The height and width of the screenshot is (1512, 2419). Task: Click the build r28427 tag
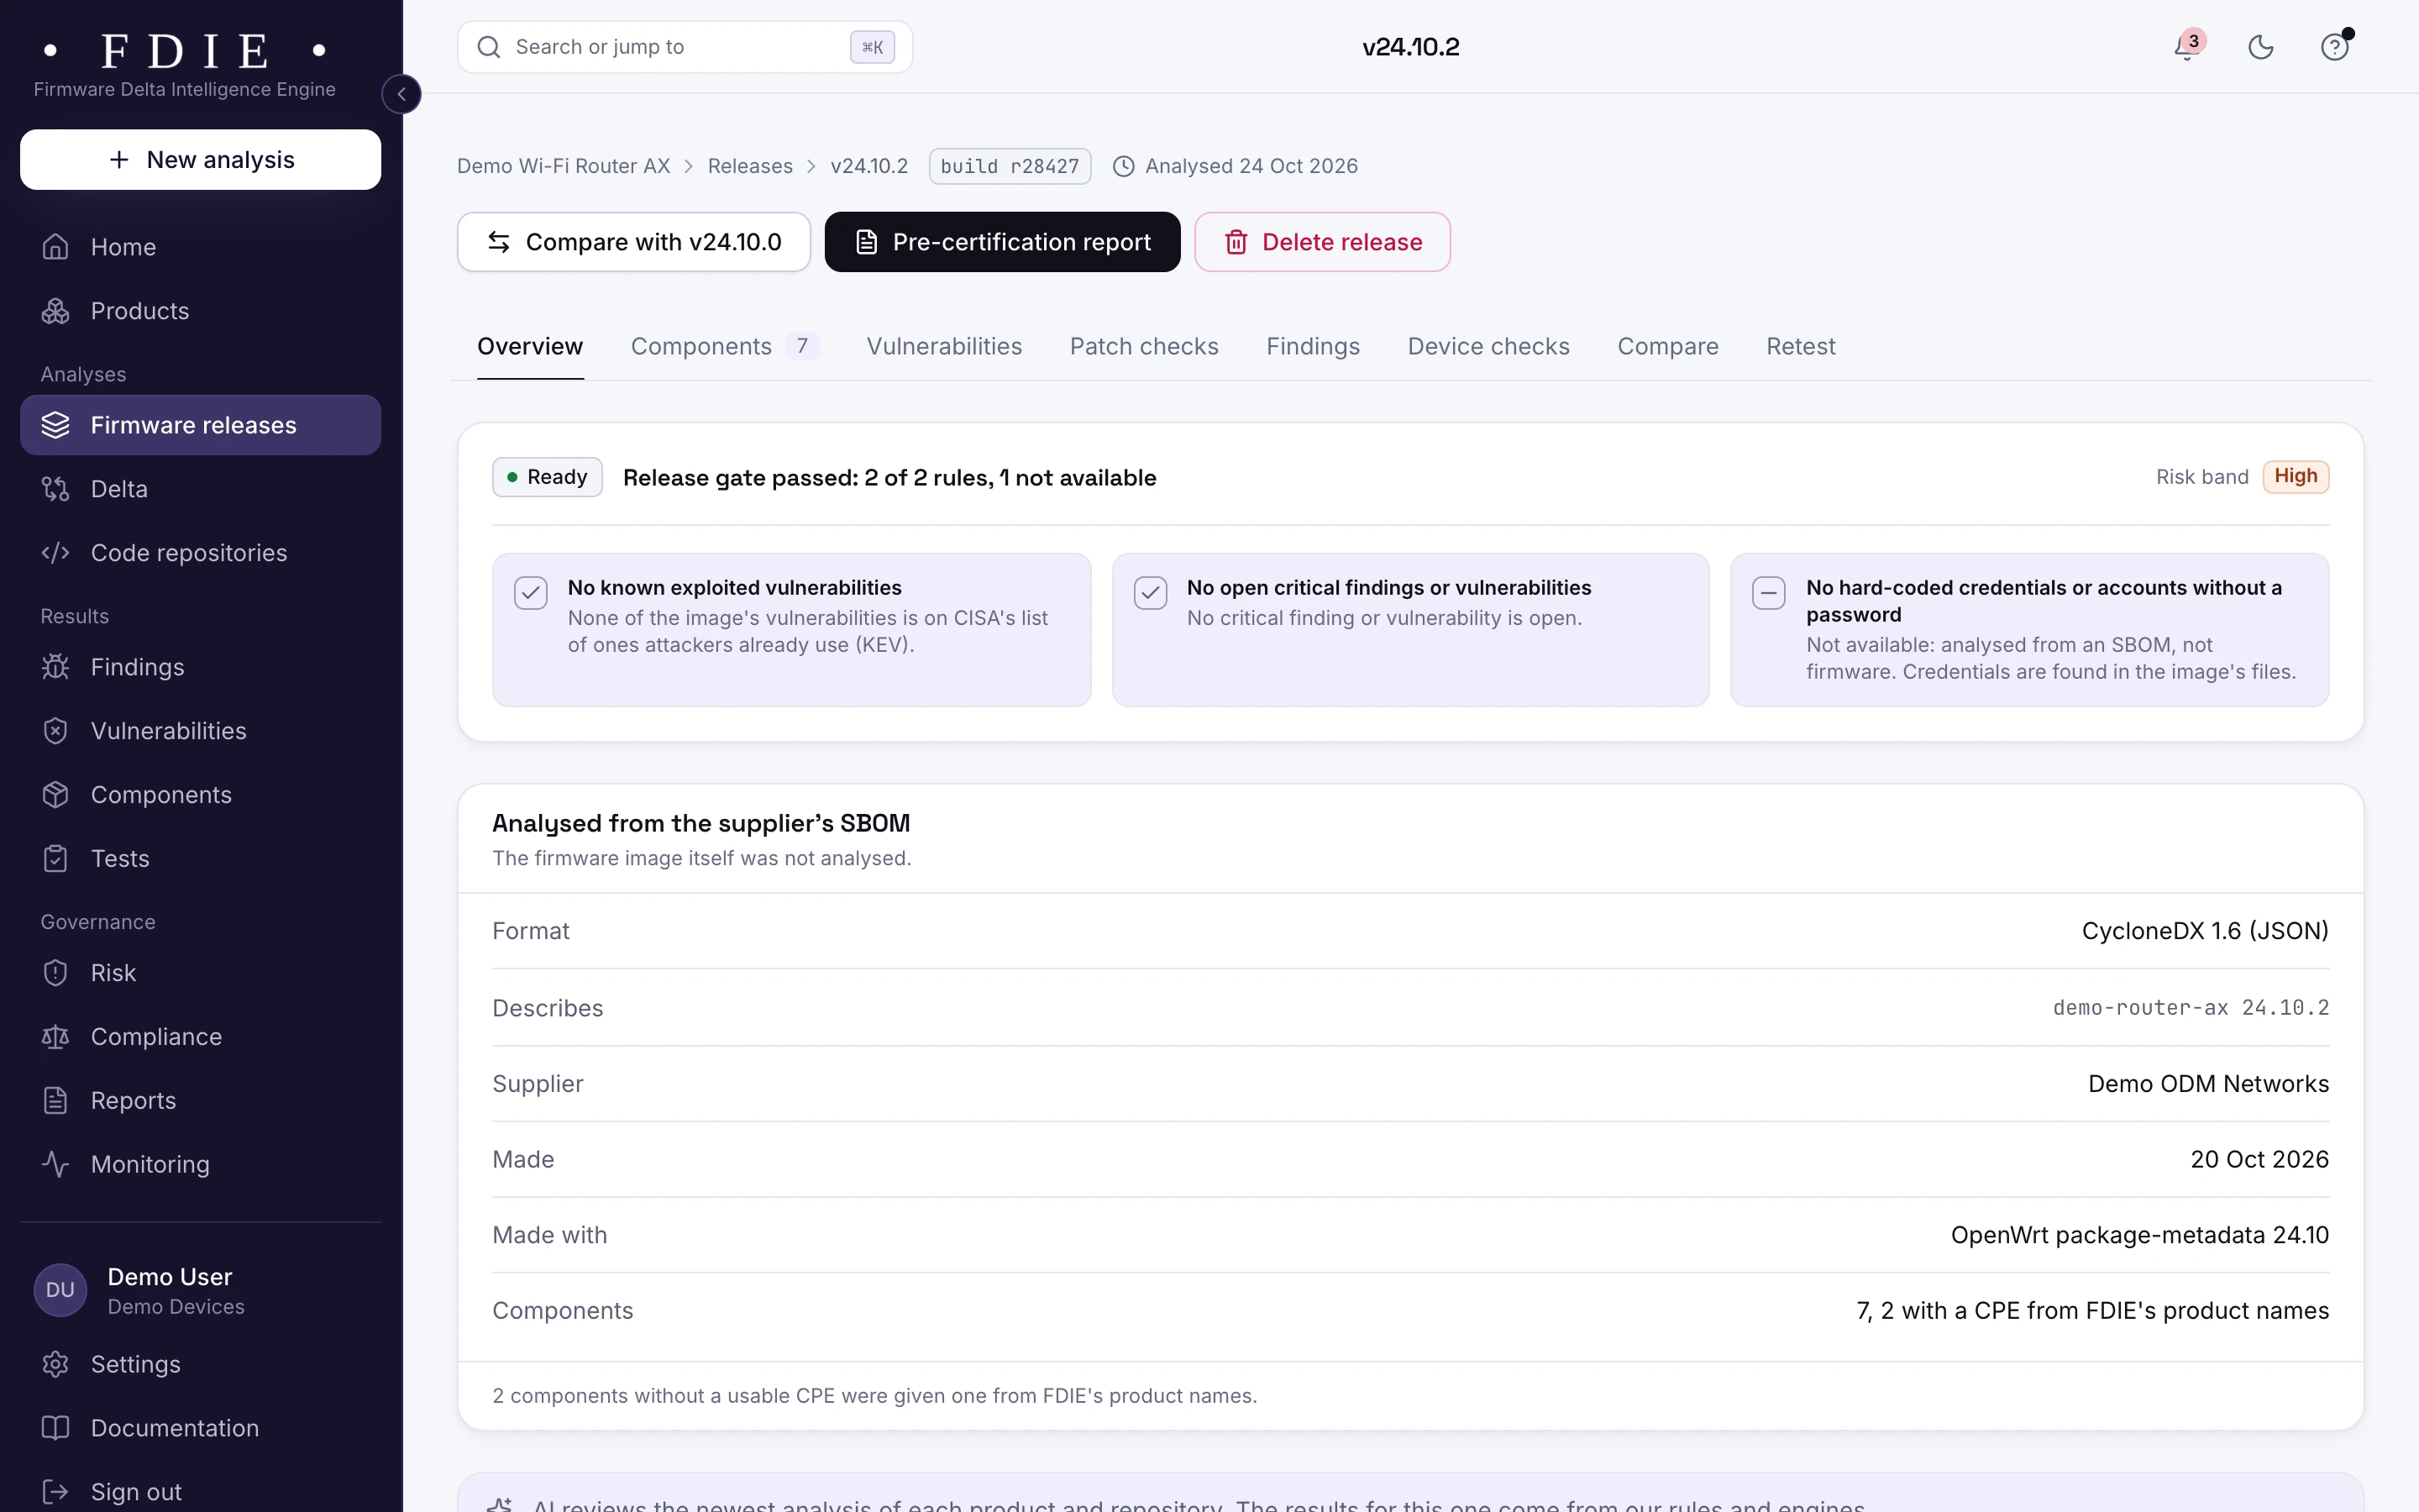[x=1010, y=166]
